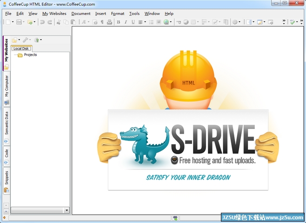Click the gear settings toolbar icon
306x223 pixels.
[x=235, y=22]
